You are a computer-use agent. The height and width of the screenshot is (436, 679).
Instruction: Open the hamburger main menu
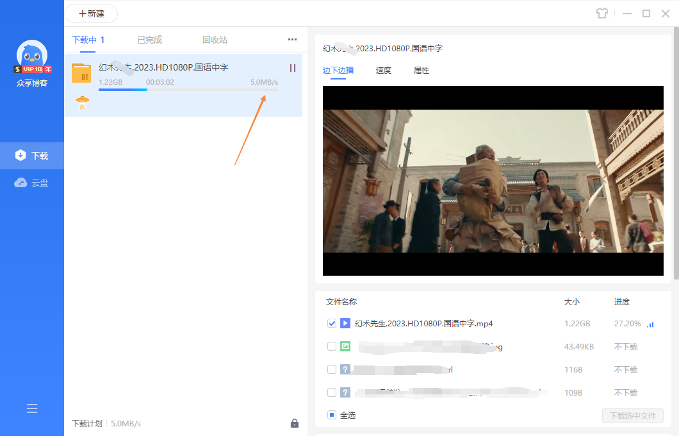(x=32, y=408)
